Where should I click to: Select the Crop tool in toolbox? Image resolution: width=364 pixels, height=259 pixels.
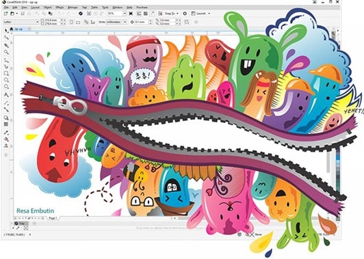pyautogui.click(x=6, y=45)
